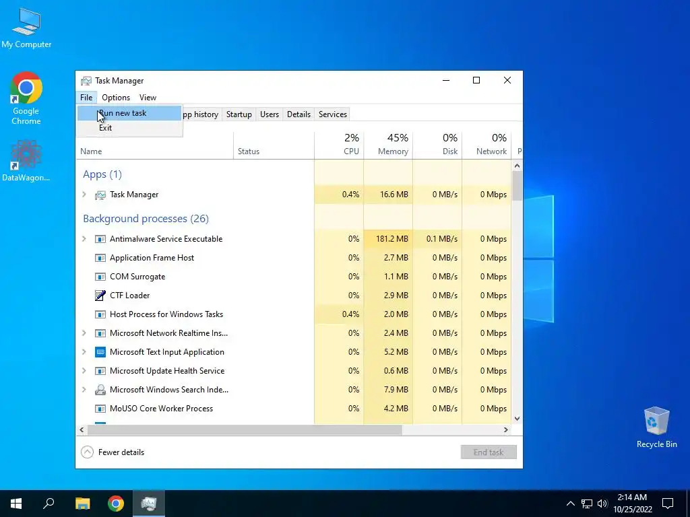Click horizontal scrollbar left arrow
The width and height of the screenshot is (690, 517).
click(x=82, y=430)
